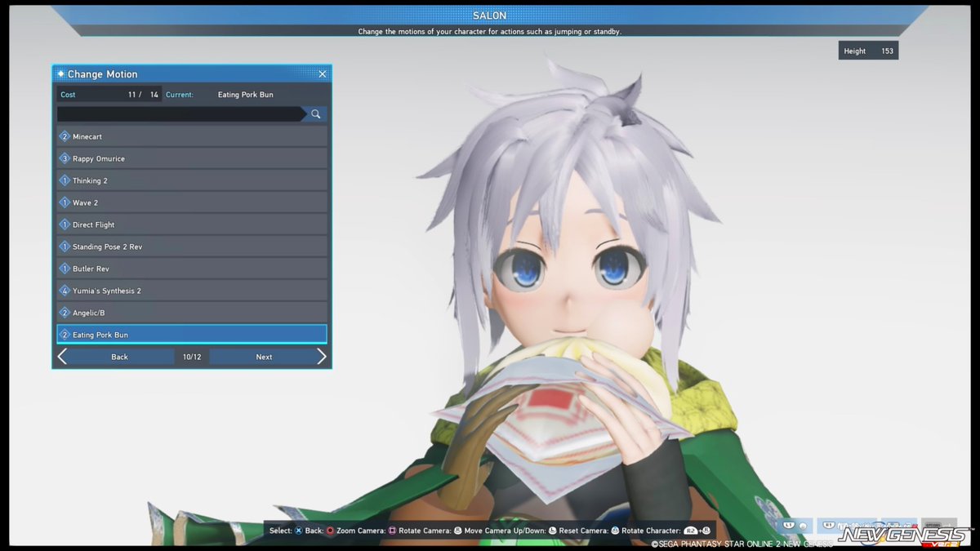Screen dimensions: 980x551
Task: Click the cost 2 diamond beside Minecart
Action: pos(65,136)
